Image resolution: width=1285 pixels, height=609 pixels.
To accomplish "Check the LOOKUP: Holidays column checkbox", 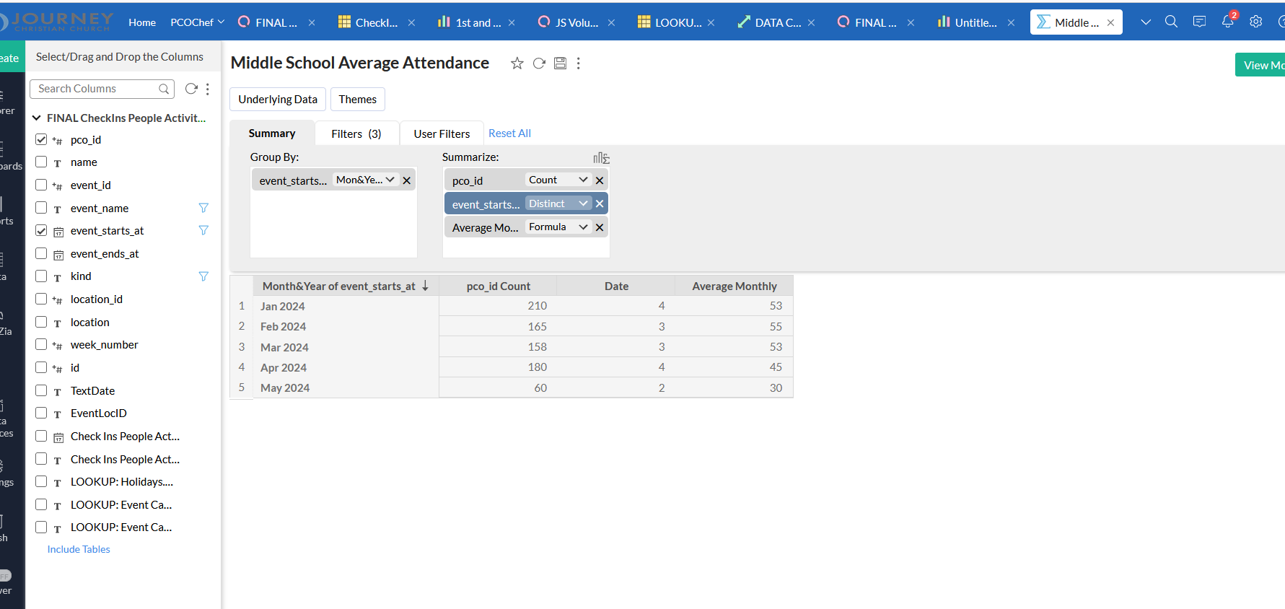I will point(41,481).
